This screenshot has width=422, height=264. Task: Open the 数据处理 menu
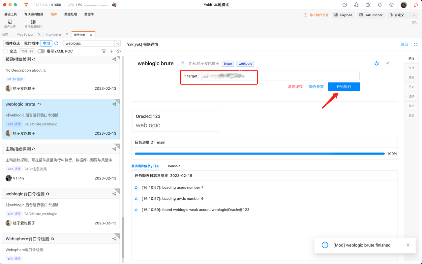click(71, 14)
